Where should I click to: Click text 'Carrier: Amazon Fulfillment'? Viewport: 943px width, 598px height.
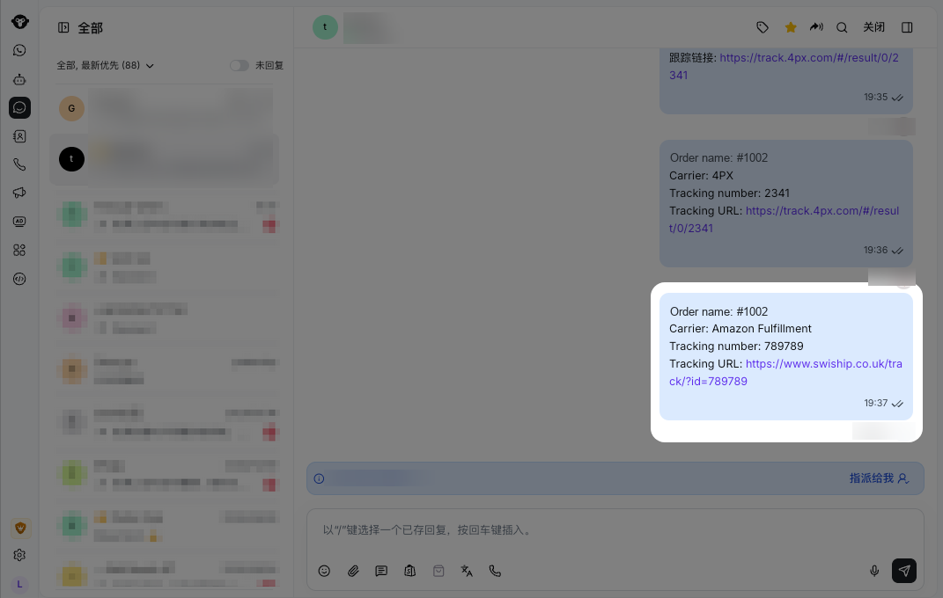click(x=740, y=328)
